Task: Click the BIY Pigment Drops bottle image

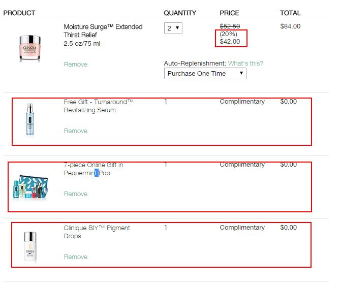Action: (30, 246)
